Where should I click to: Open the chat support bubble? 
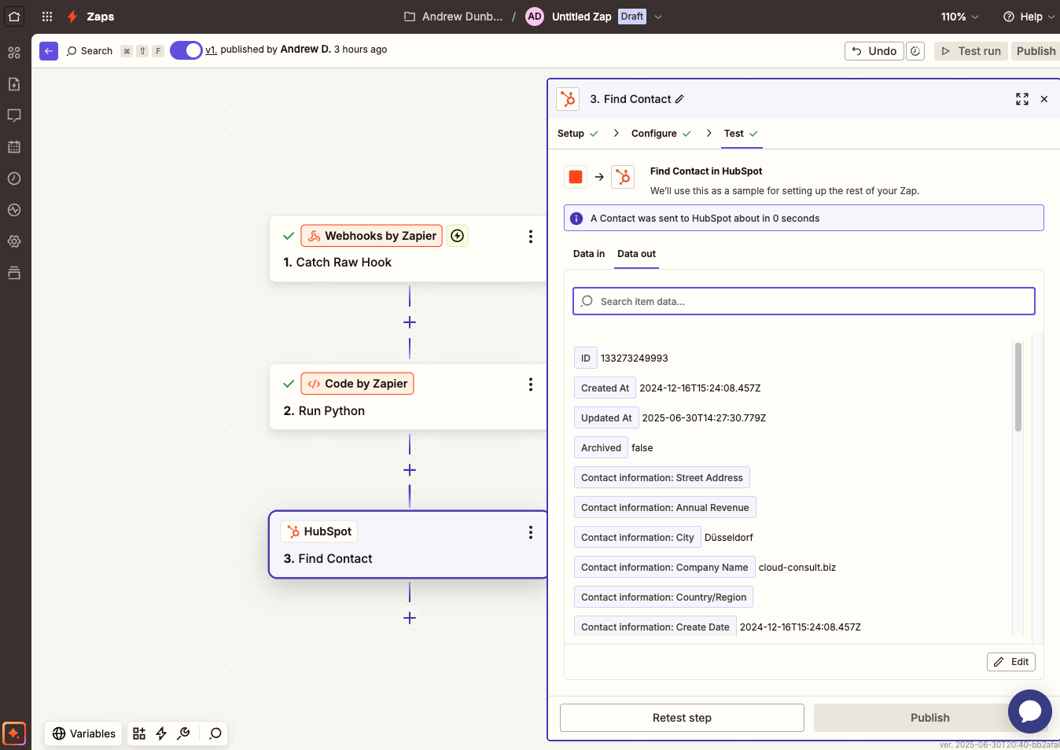click(x=1030, y=711)
